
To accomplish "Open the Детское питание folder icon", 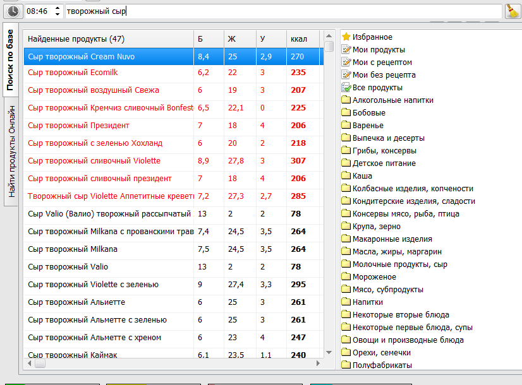I will click(346, 163).
